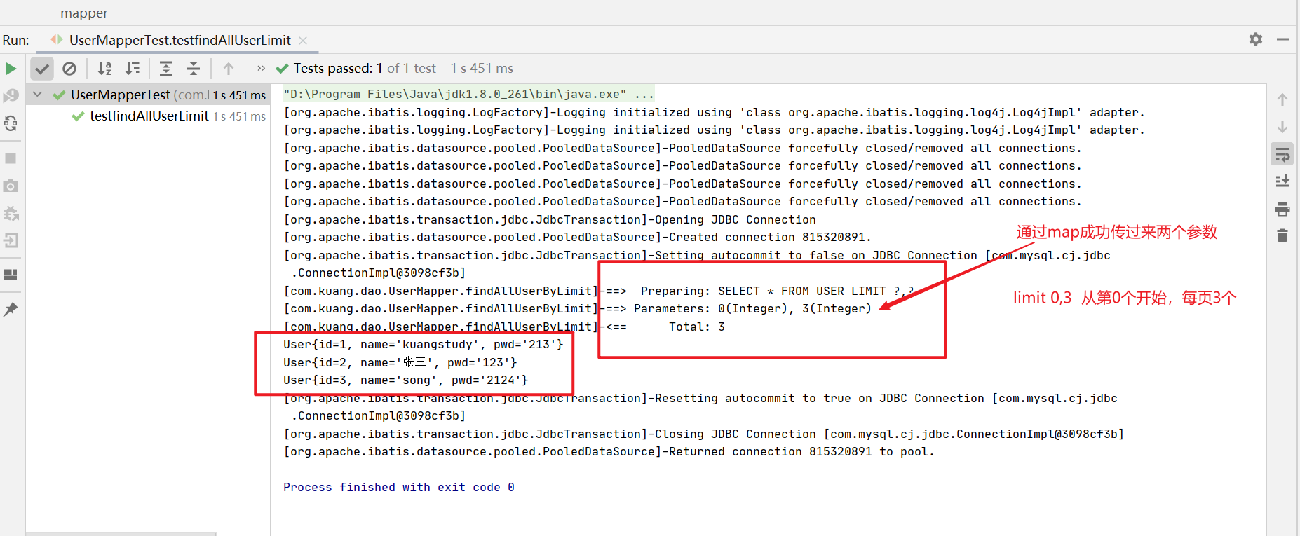Click the User{id=1, name='kuangstudy'} output line
The image size is (1300, 536).
tap(424, 344)
